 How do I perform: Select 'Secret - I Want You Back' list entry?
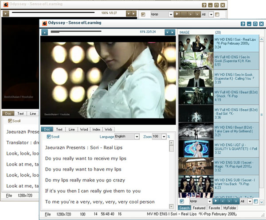point(236,184)
